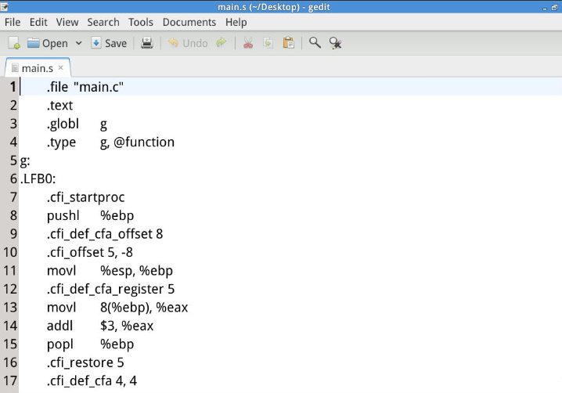Image resolution: width=562 pixels, height=393 pixels.
Task: Click the Print icon
Action: point(147,43)
